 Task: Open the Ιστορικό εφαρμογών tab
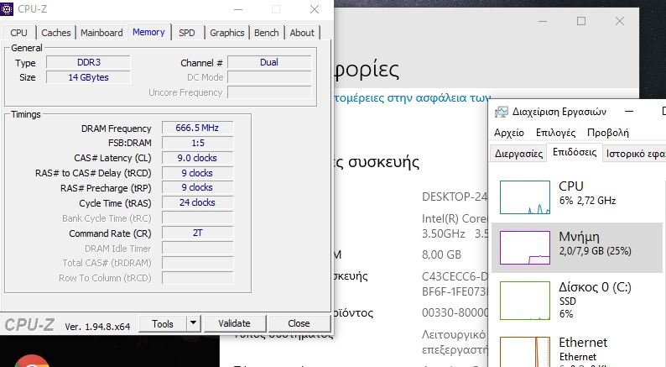click(635, 154)
